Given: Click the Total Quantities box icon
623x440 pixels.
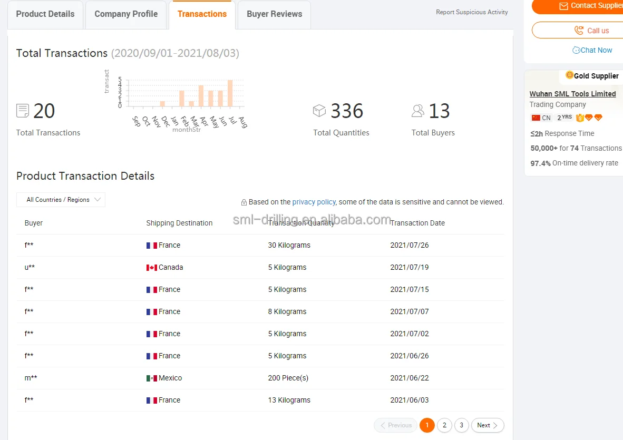Looking at the screenshot, I should (319, 111).
